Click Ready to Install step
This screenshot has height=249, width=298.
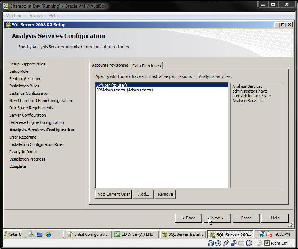23,152
